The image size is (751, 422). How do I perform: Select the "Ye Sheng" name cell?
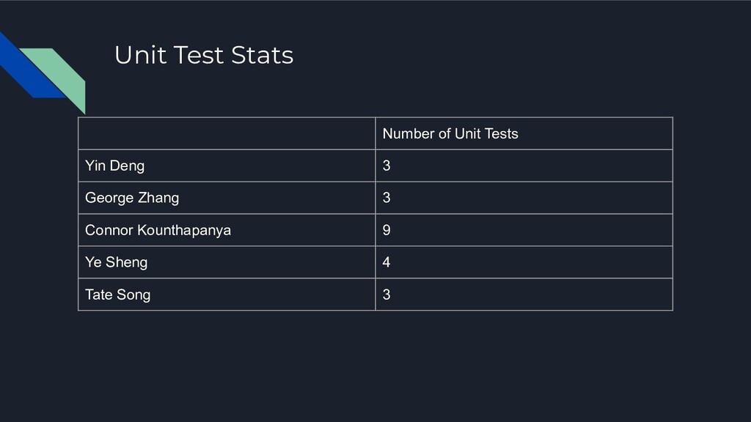(x=117, y=262)
